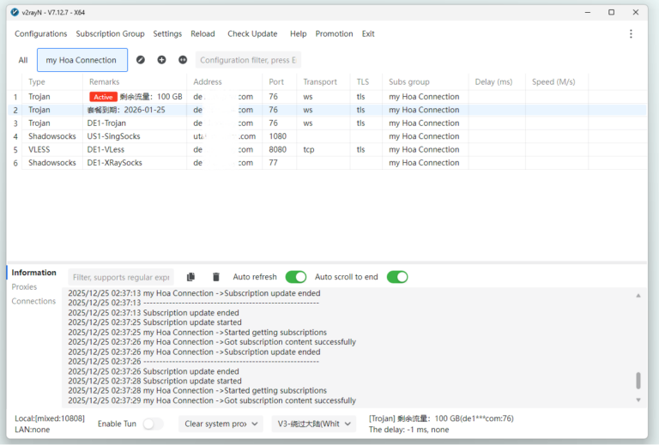Click the red Active badge in row 1
This screenshot has width=659, height=445.
point(103,97)
